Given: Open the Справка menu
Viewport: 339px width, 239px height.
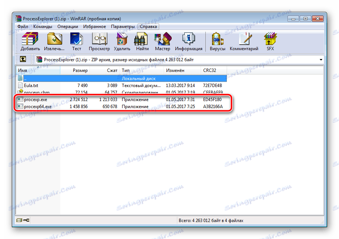Looking at the screenshot, I should pos(148,27).
